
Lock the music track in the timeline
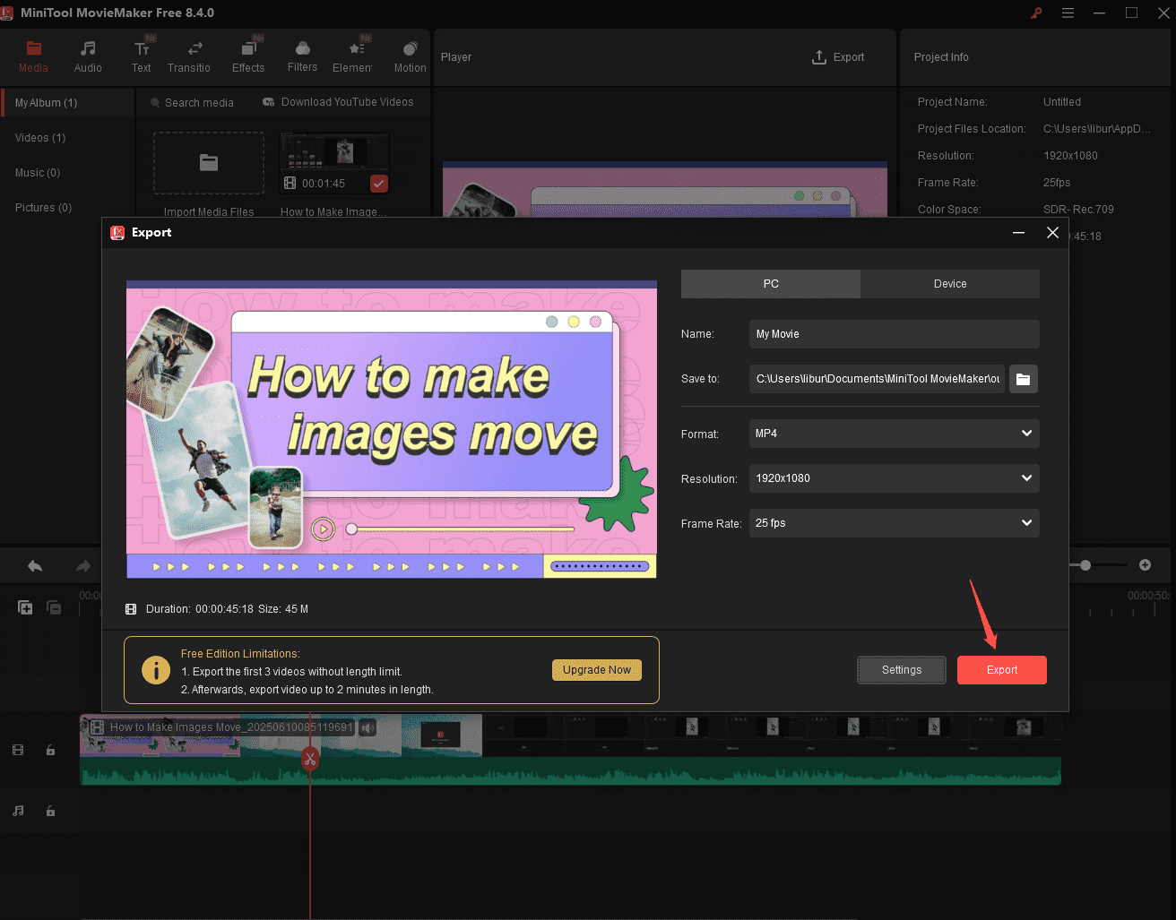click(x=50, y=811)
